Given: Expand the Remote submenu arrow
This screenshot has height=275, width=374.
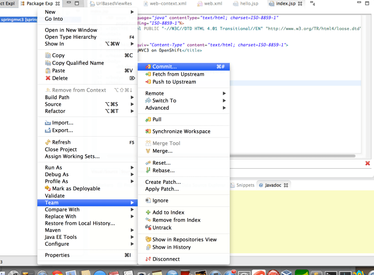Looking at the screenshot, I should click(x=224, y=93).
